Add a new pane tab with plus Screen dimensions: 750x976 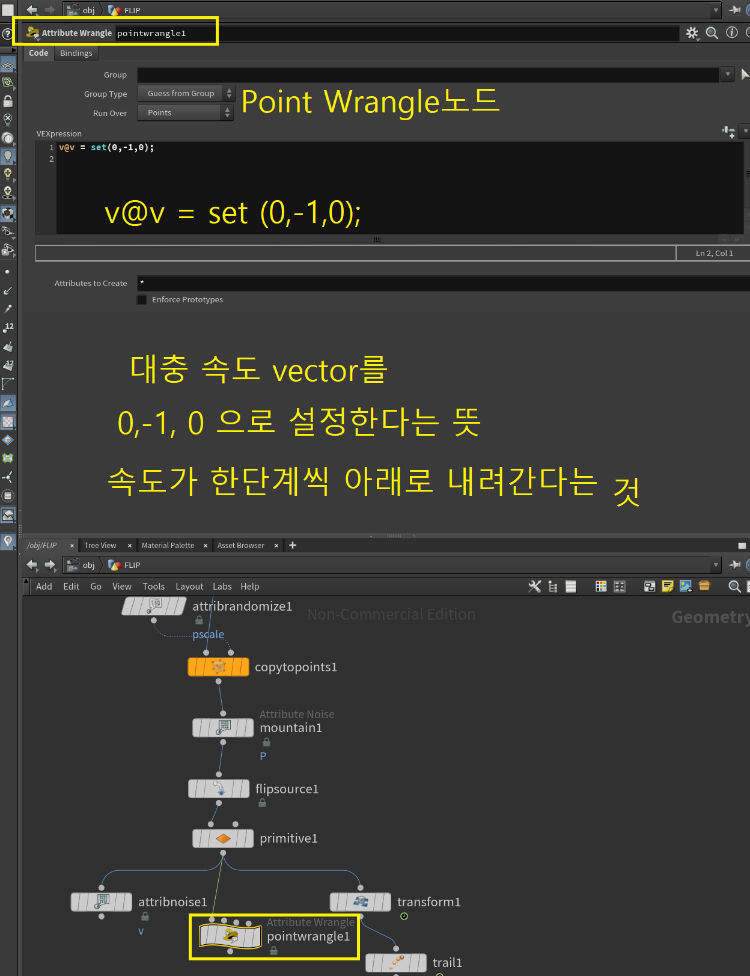point(293,545)
